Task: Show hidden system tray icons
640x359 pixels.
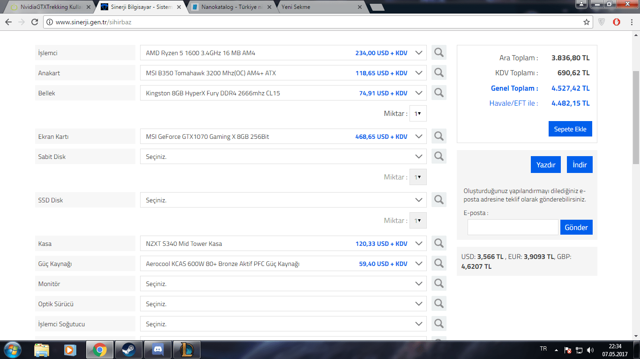Action: [557, 350]
